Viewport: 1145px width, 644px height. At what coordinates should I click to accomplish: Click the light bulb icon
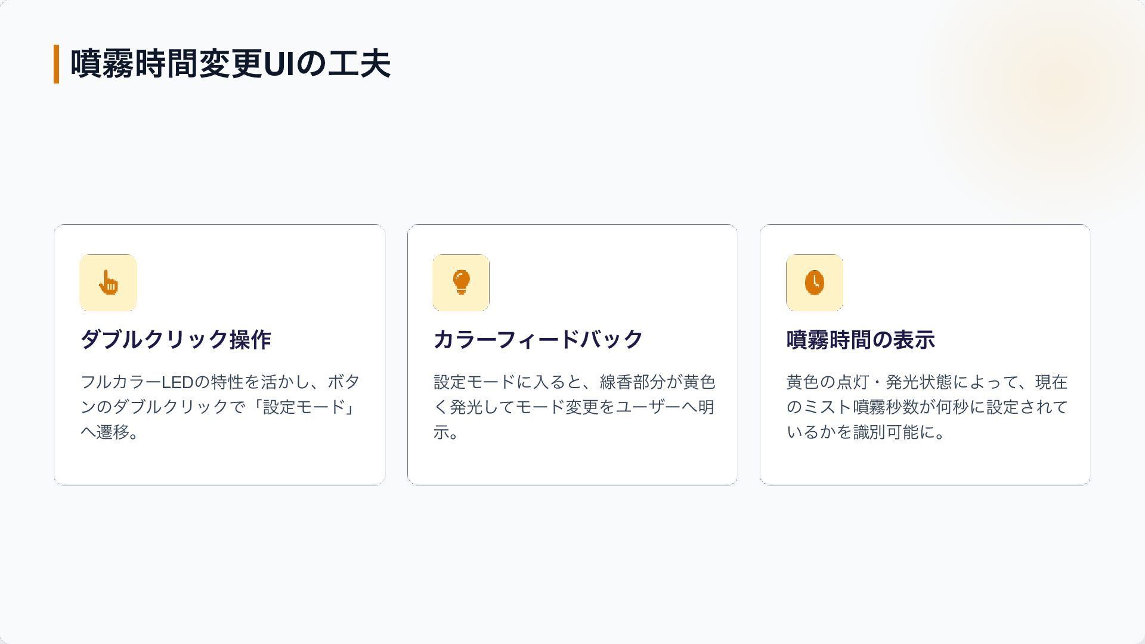coord(461,282)
